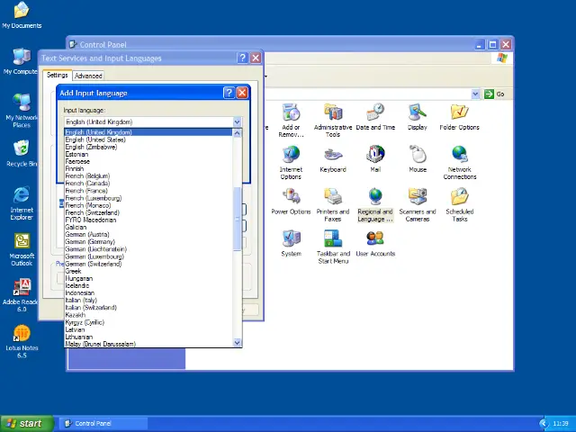Image resolution: width=576 pixels, height=432 pixels.
Task: Open the Display settings icon
Action: coord(417,114)
